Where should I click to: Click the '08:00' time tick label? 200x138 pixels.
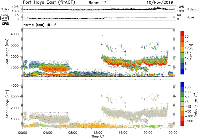point(72,133)
